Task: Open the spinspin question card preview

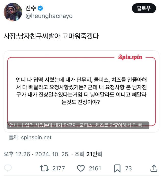Action: (x=81, y=91)
